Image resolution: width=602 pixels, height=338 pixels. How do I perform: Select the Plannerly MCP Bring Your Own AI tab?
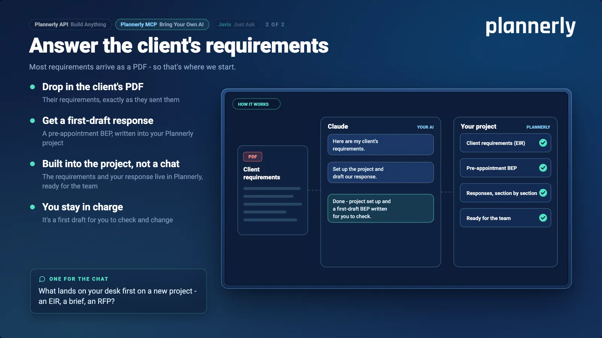162,24
